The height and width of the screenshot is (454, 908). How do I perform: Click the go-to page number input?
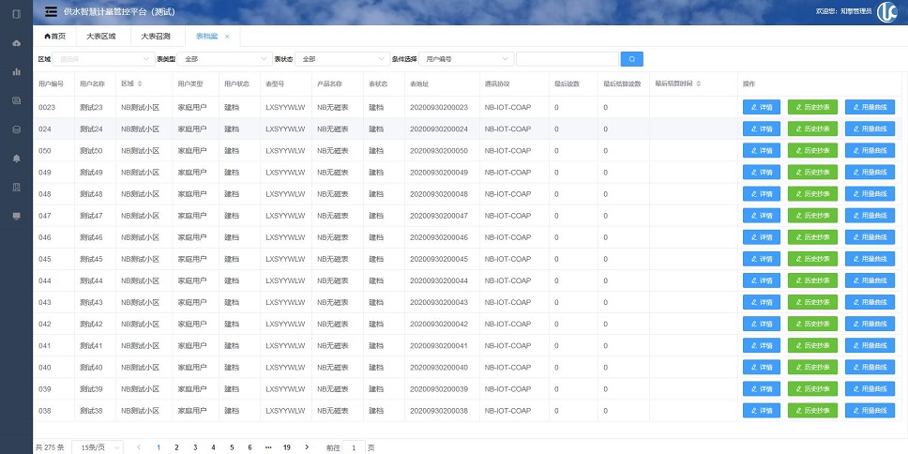[354, 447]
